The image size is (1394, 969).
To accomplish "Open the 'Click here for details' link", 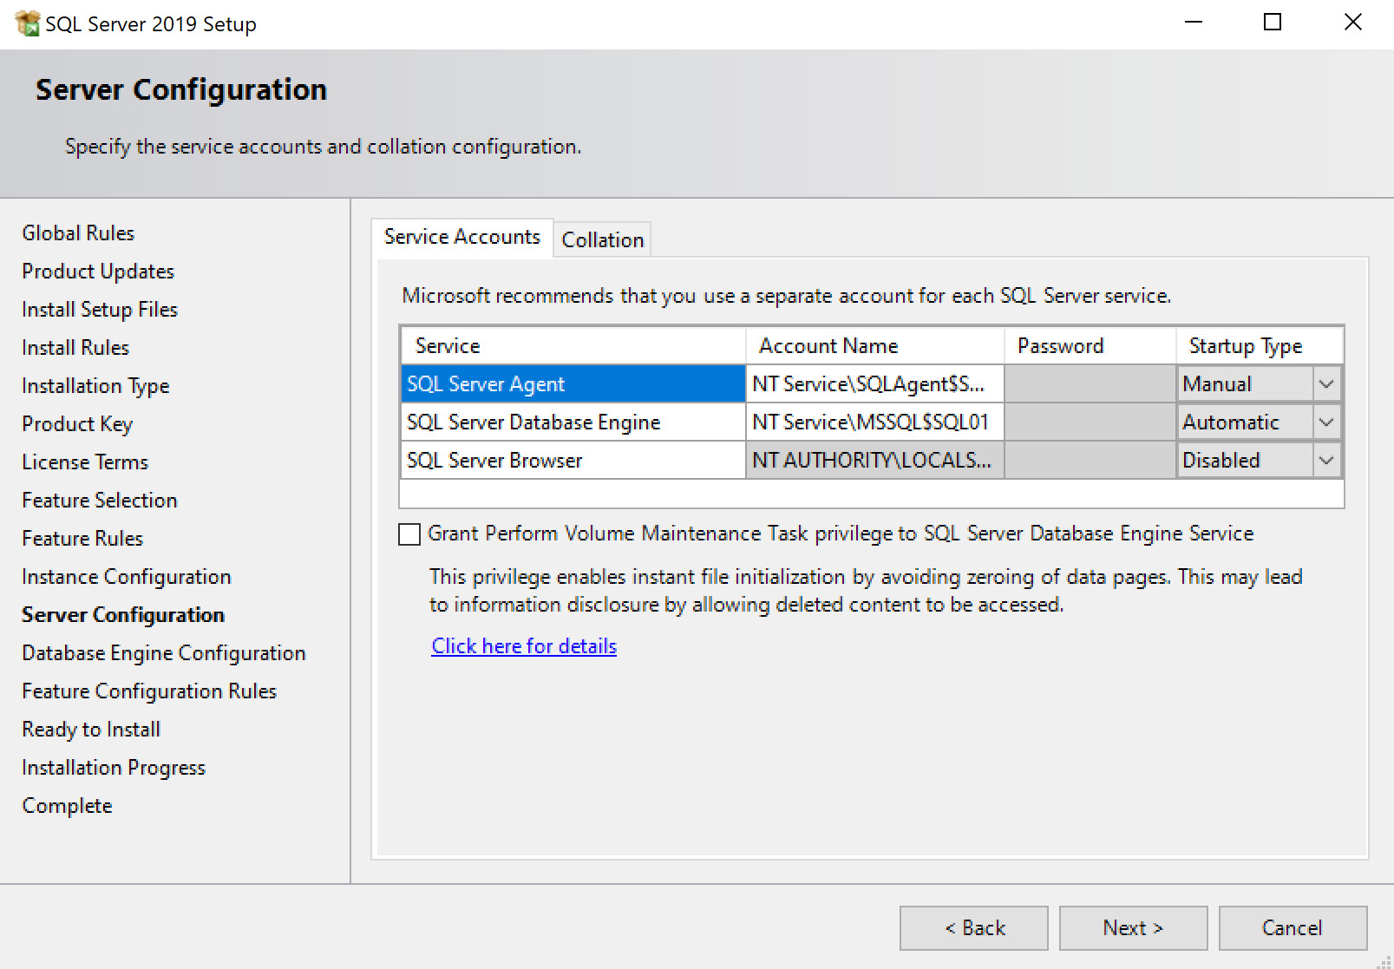I will point(523,645).
